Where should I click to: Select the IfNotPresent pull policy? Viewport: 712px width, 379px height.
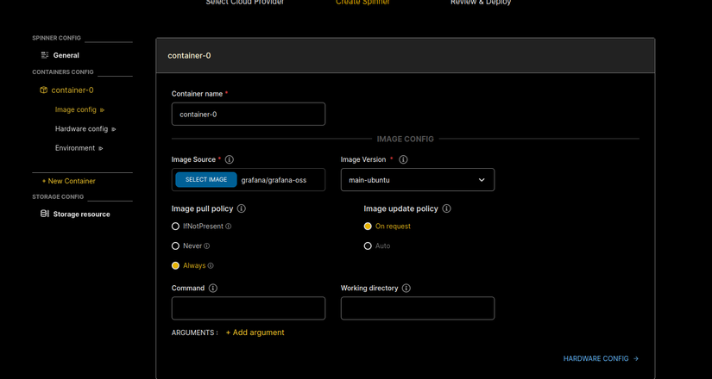pos(175,227)
